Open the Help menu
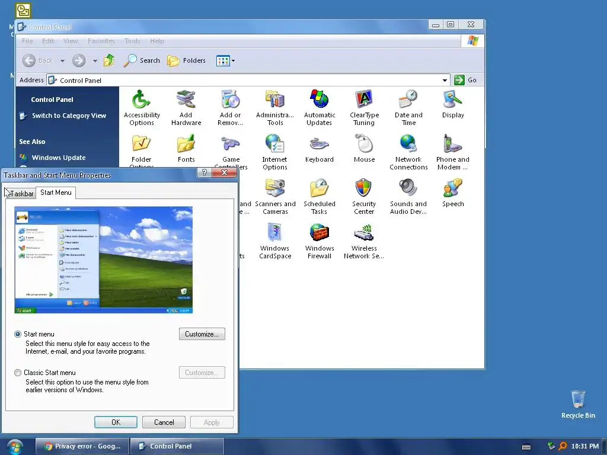Image resolution: width=607 pixels, height=455 pixels. point(156,41)
